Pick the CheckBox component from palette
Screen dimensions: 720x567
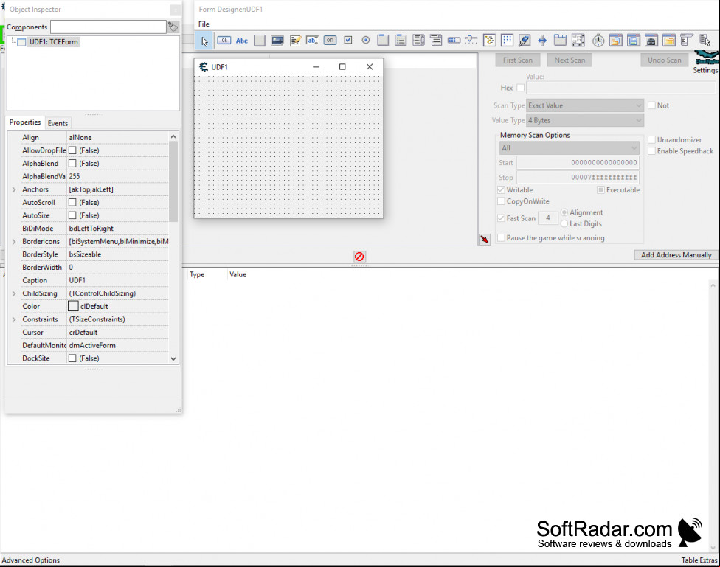pyautogui.click(x=348, y=41)
